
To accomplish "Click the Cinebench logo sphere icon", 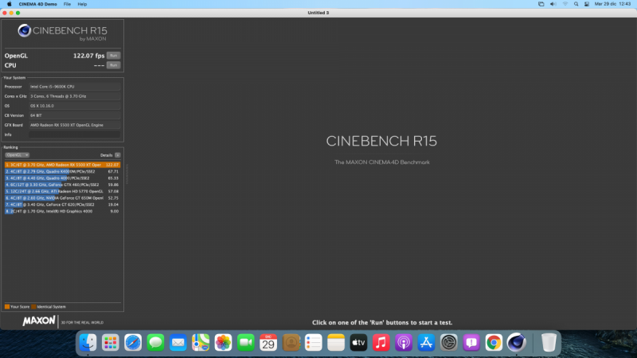I will pos(25,30).
